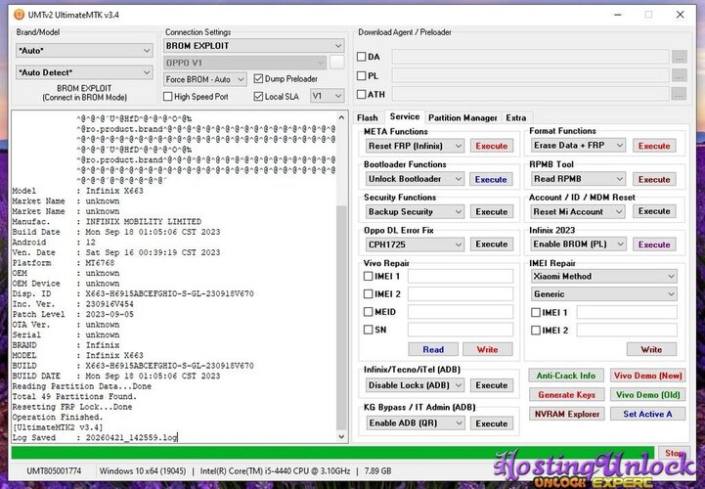Toggle the High Speed Port checkbox
The width and height of the screenshot is (705, 489).
pyautogui.click(x=168, y=96)
